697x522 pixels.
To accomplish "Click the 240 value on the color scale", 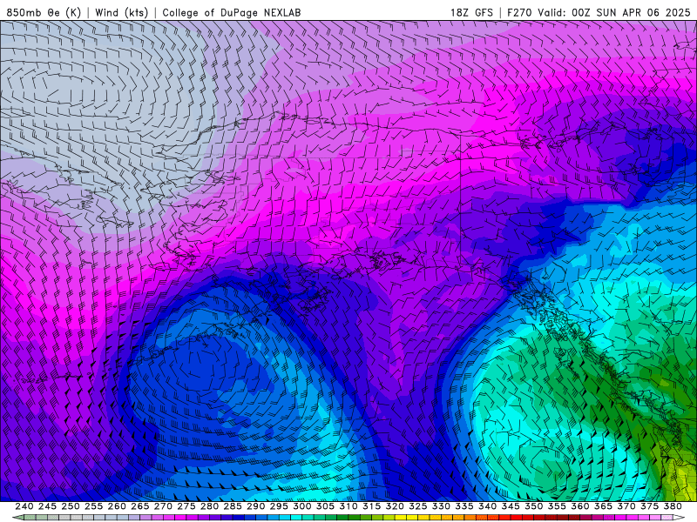I will 24,506.
